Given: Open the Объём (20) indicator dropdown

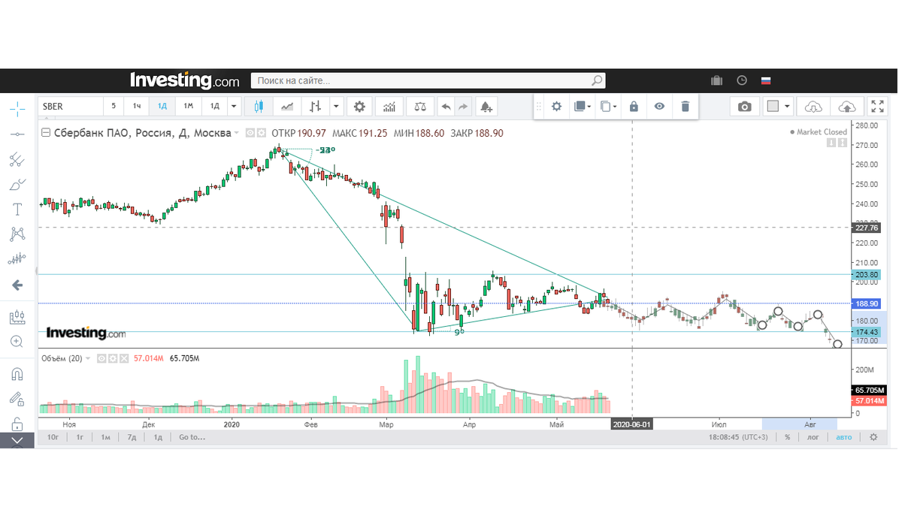Looking at the screenshot, I should pos(88,359).
